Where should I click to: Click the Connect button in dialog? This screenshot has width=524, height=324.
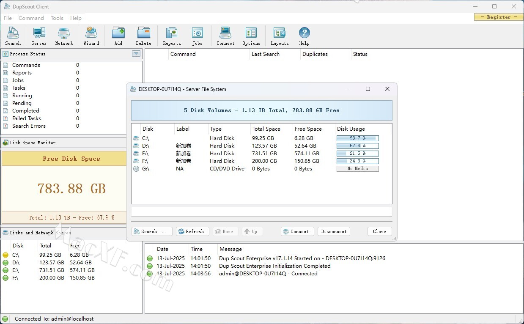coord(297,231)
